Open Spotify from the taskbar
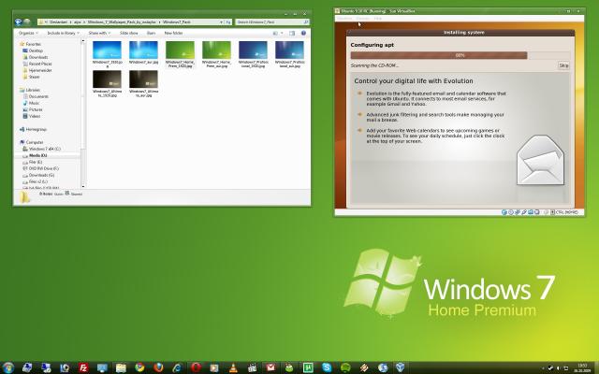This screenshot has width=599, height=374. (x=345, y=367)
